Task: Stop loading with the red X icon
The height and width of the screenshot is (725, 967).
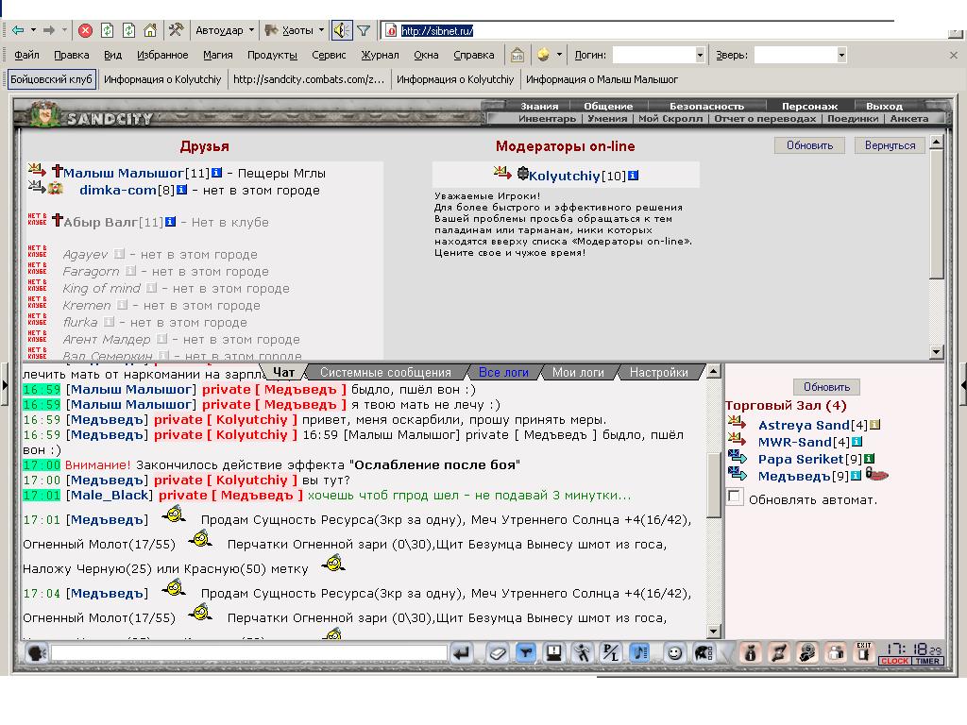Action: (x=86, y=30)
